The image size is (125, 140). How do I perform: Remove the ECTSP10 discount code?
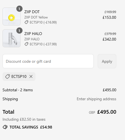click(31, 76)
